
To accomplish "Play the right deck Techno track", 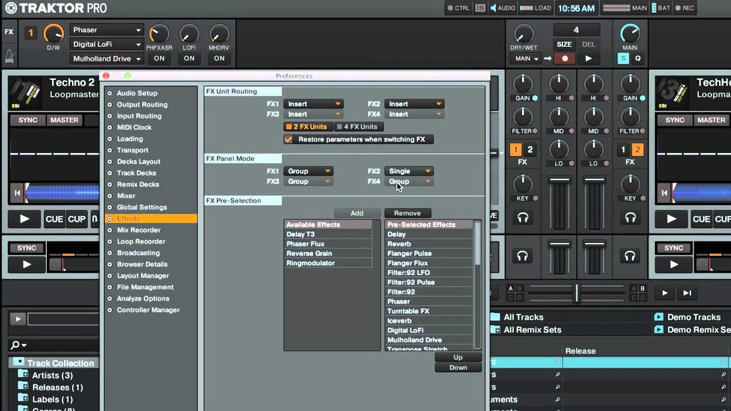I will (672, 219).
